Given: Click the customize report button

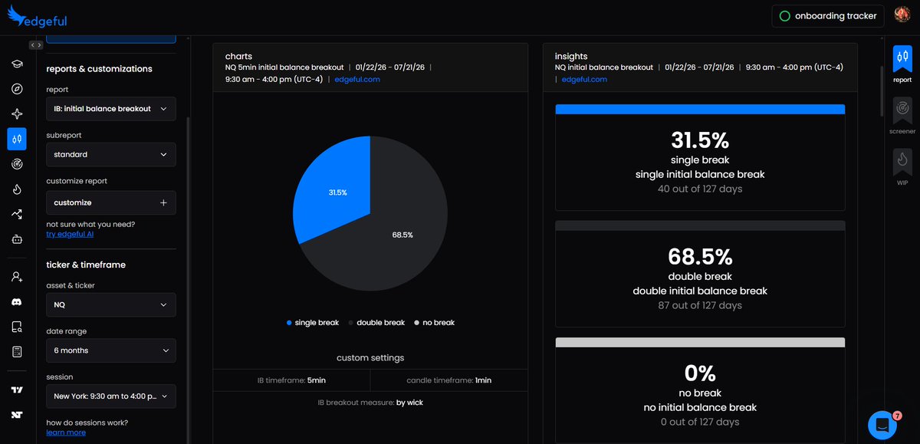Looking at the screenshot, I should click(111, 202).
